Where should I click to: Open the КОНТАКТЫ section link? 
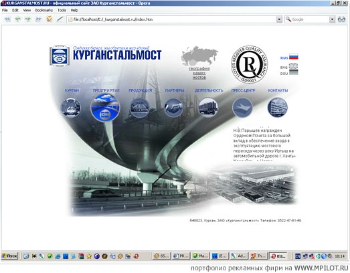pos(278,90)
